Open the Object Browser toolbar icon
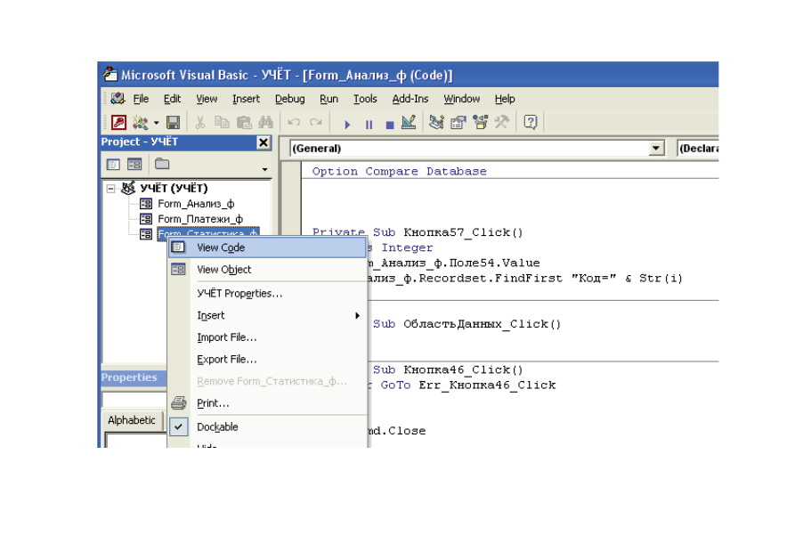 pyautogui.click(x=480, y=122)
